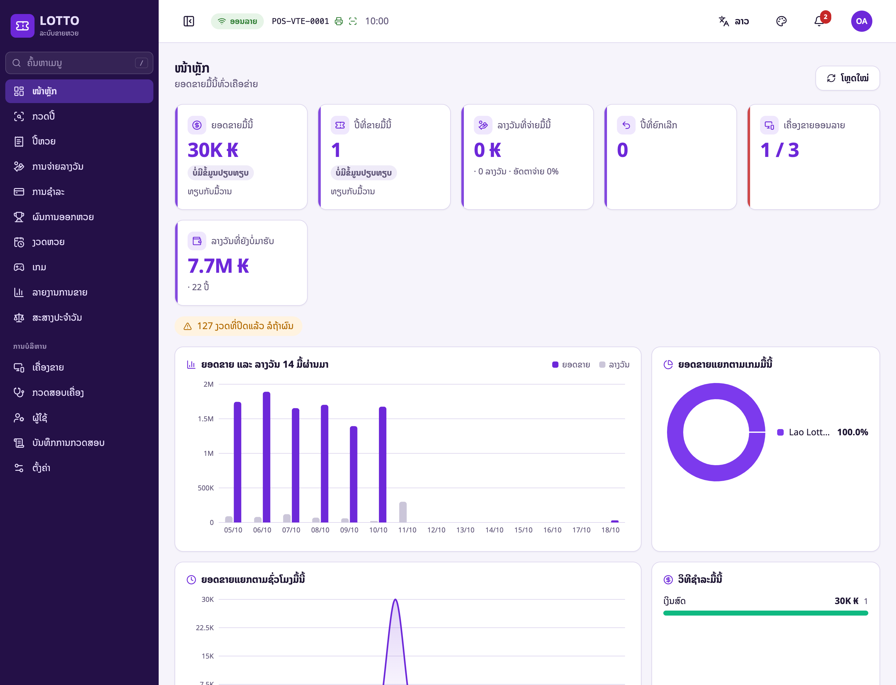Click the green cash payment progress bar
The height and width of the screenshot is (685, 896).
[x=765, y=613]
